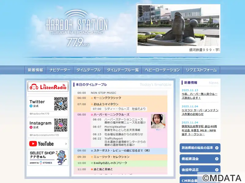Viewport: 245px width, 183px height.
Task: Select the ヘビーローテーション menu item
Action: point(162,70)
